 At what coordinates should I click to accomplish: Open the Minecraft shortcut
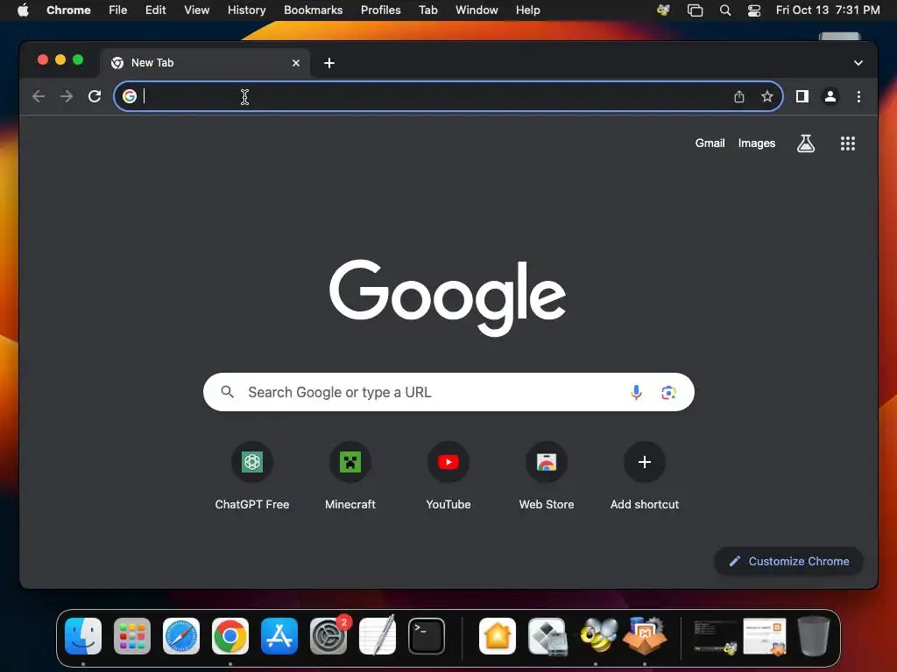350,462
